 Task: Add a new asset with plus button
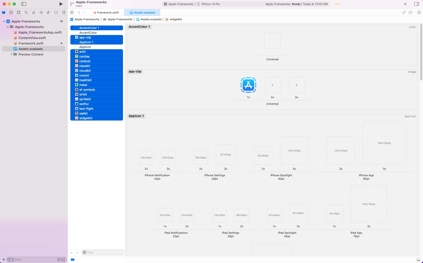click(72, 253)
